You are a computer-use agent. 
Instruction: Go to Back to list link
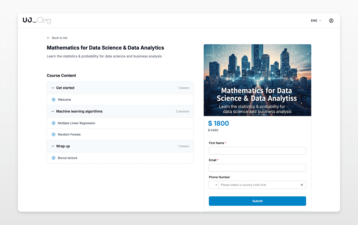point(60,38)
